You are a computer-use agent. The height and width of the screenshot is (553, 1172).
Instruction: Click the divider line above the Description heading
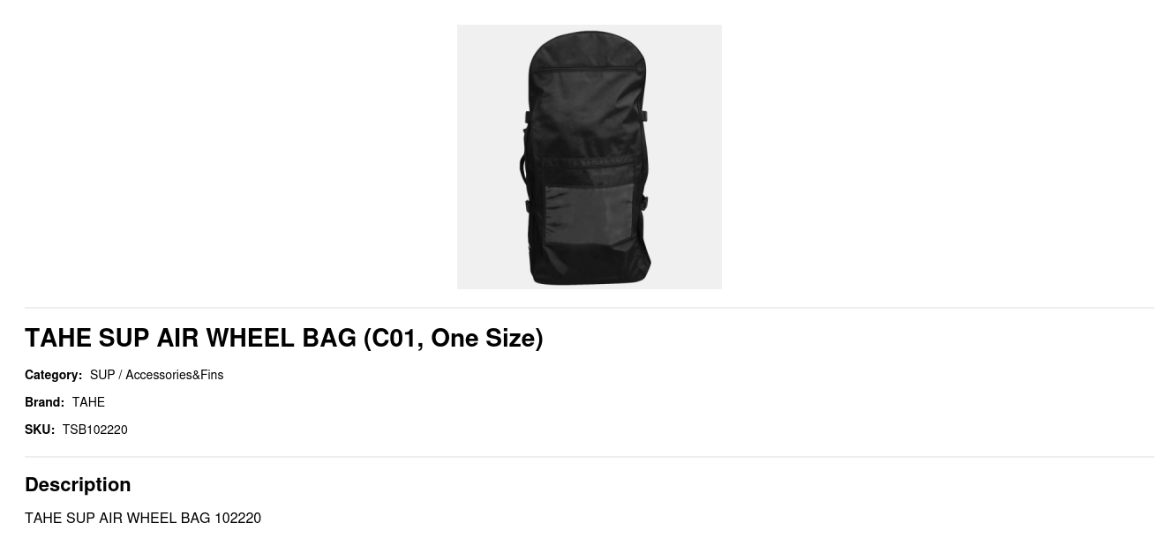(x=589, y=457)
